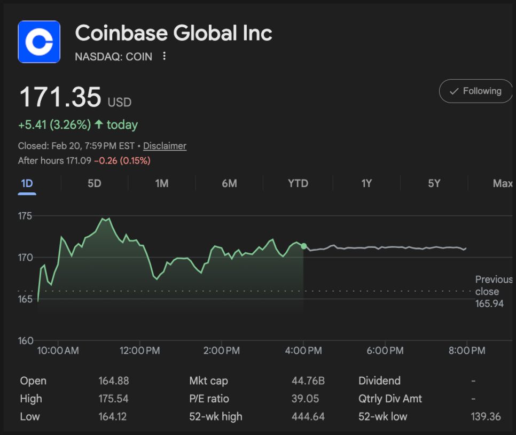Select the 1D chart range tab
The width and height of the screenshot is (516, 435).
tap(27, 184)
